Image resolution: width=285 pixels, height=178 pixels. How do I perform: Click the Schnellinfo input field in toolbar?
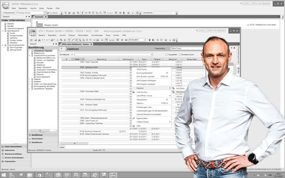(x=163, y=13)
